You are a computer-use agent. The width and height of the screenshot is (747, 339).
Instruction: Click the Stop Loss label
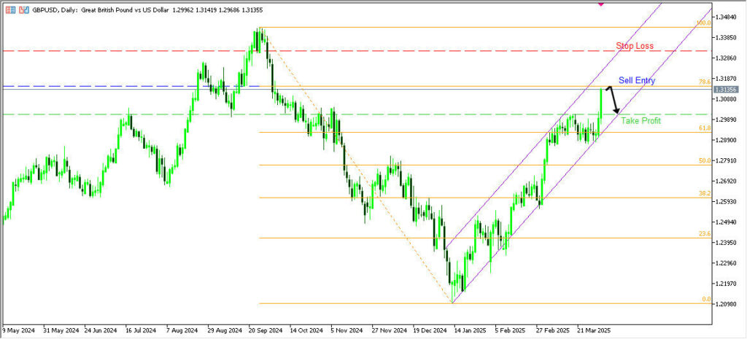[x=634, y=46]
